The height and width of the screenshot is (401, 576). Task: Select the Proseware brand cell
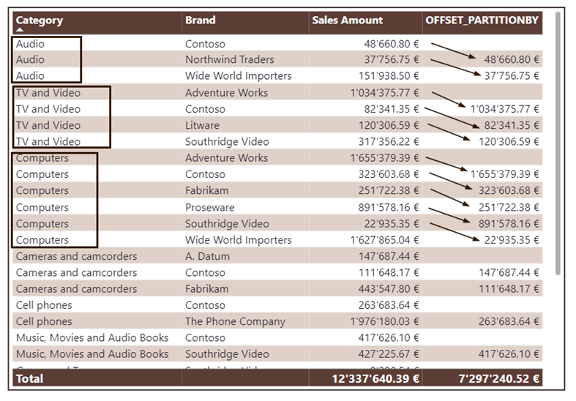[x=210, y=208]
